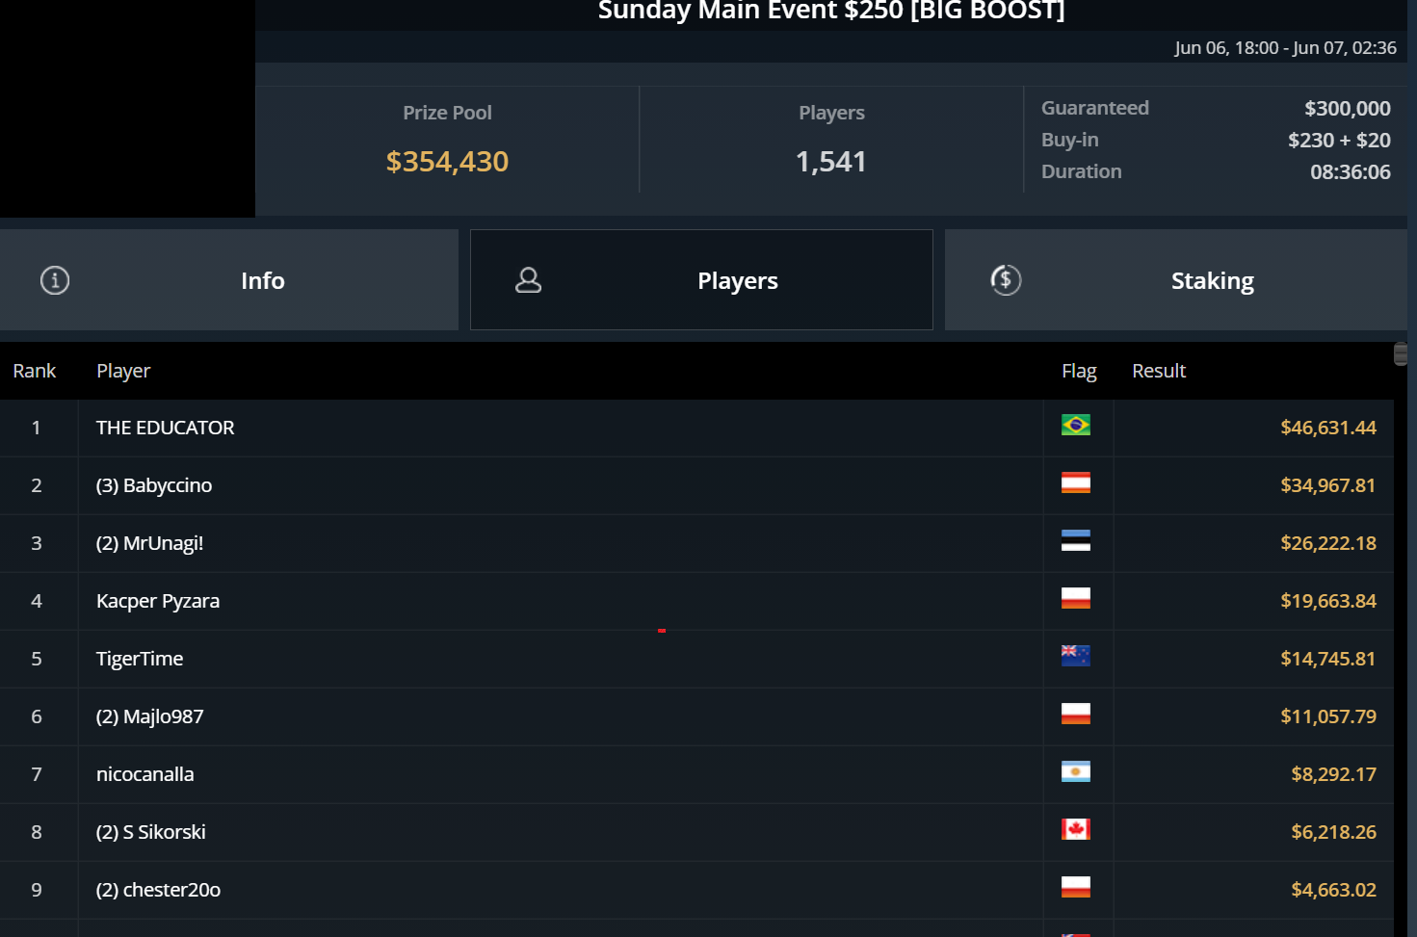1417x937 pixels.
Task: Click nicocanalla's Argentina flag icon
Action: pos(1075,771)
